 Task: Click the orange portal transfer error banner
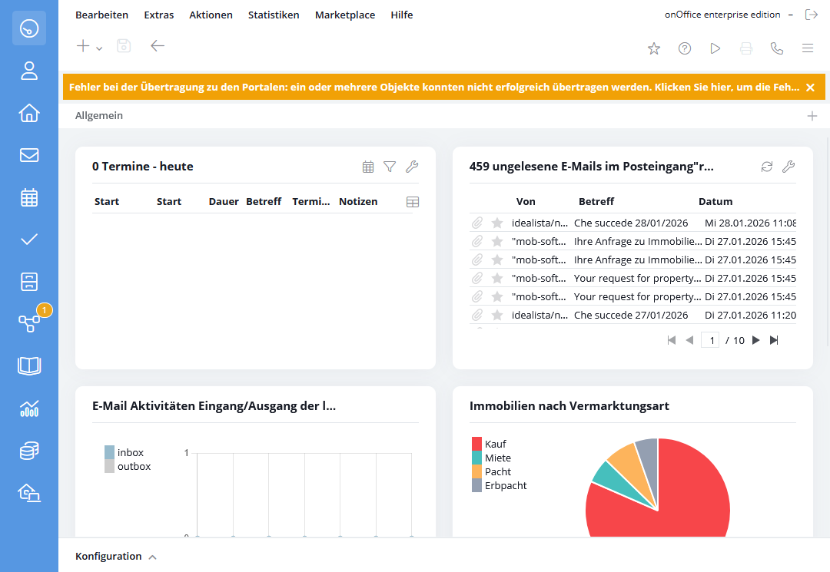(x=434, y=87)
